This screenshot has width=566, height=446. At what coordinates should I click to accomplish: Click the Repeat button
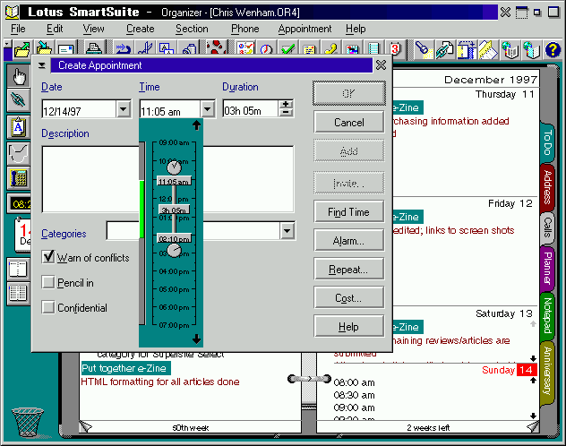(348, 270)
